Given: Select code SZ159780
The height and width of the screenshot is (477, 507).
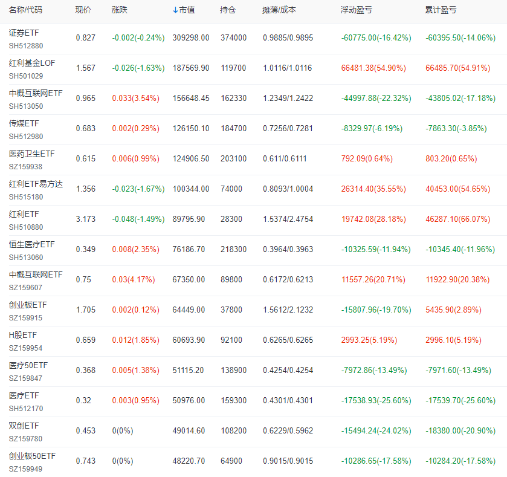Looking at the screenshot, I should click(x=25, y=439).
